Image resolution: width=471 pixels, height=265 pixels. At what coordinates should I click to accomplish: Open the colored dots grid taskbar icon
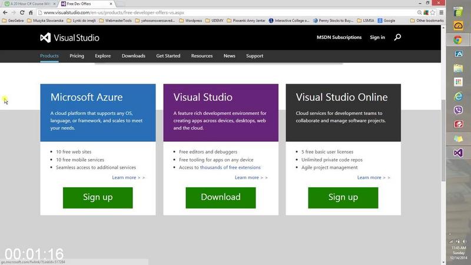click(458, 82)
